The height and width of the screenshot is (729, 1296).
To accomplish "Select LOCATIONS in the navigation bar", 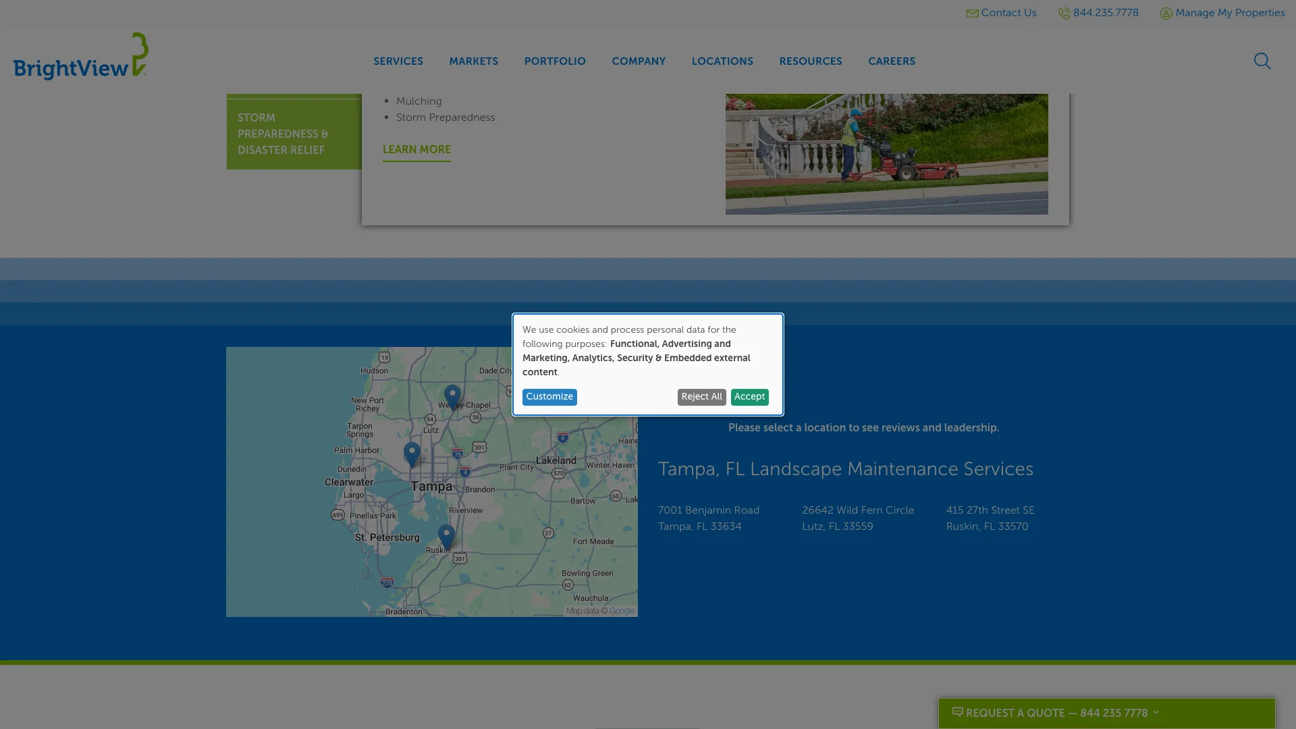I will tap(722, 61).
